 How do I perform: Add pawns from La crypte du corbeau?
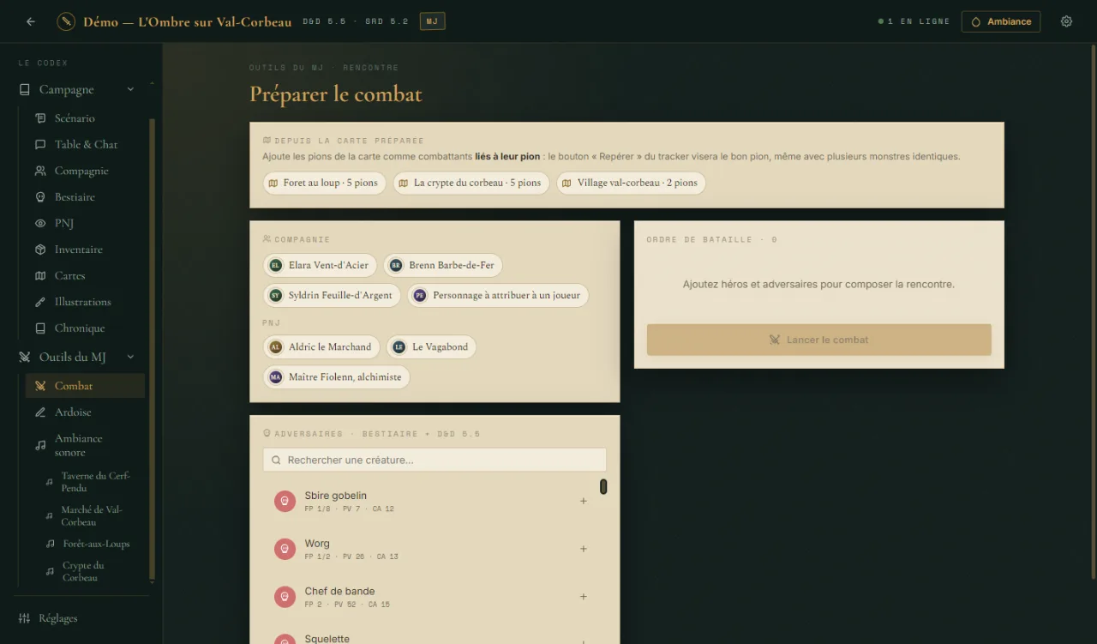coord(471,183)
